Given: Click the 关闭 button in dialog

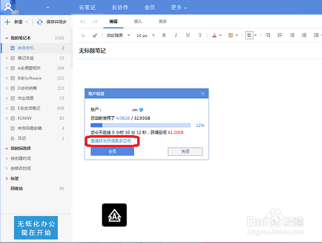Looking at the screenshot, I should point(185,152).
